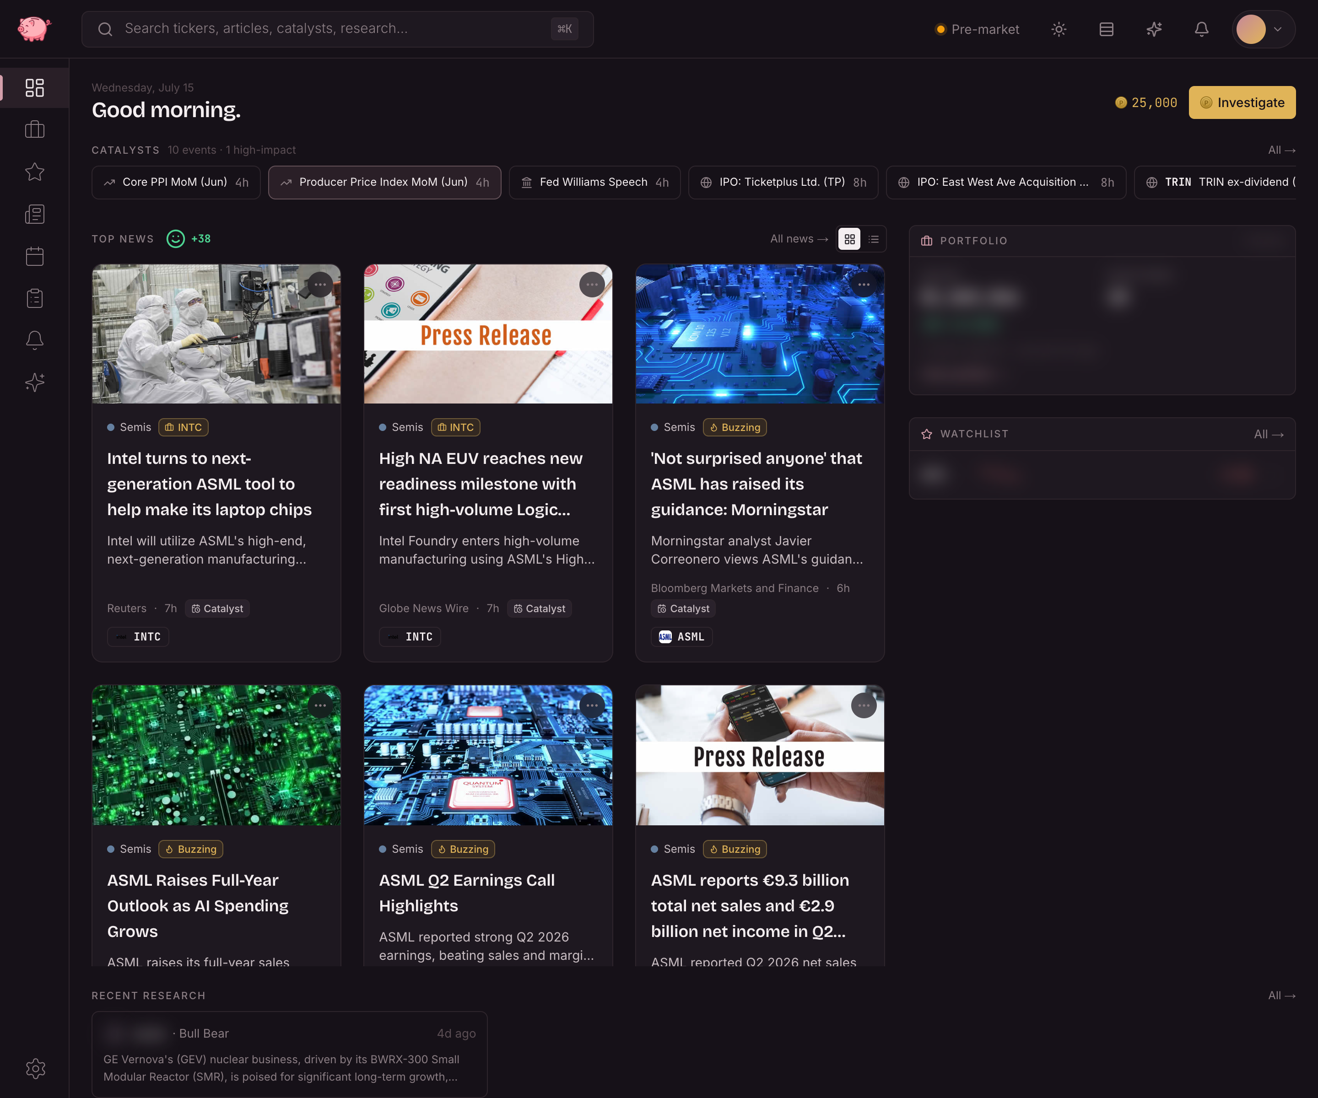This screenshot has height=1098, width=1318.
Task: Click INTC tag on High NA EUV card
Action: 455,427
